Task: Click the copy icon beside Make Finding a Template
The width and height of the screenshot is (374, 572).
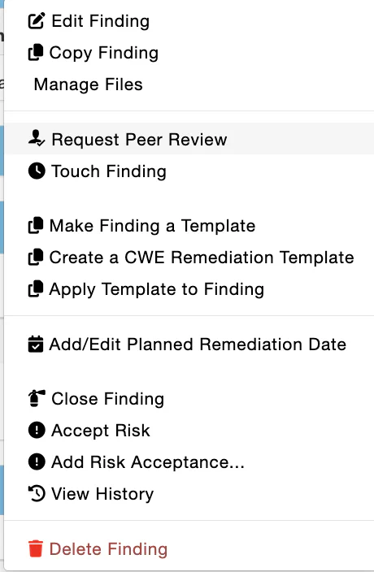Action: tap(36, 225)
